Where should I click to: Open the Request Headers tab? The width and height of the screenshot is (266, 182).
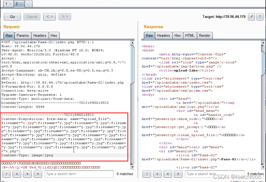(40, 36)
